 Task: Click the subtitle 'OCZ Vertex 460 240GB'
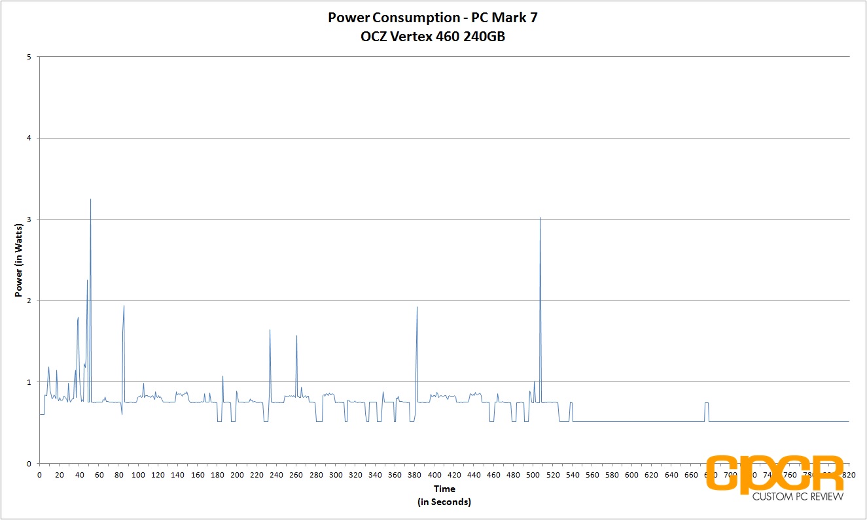click(433, 37)
